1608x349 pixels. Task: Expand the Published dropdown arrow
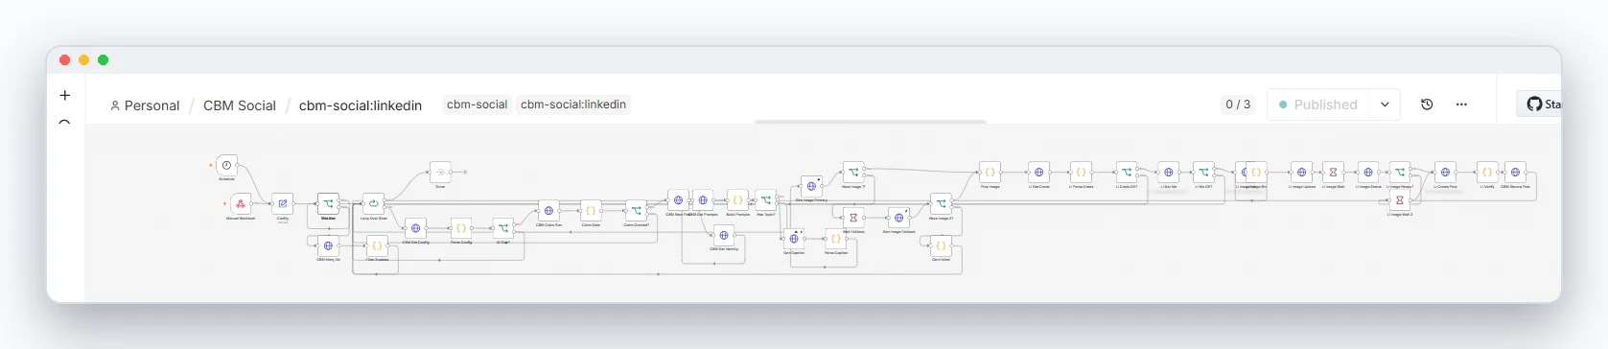(x=1385, y=105)
